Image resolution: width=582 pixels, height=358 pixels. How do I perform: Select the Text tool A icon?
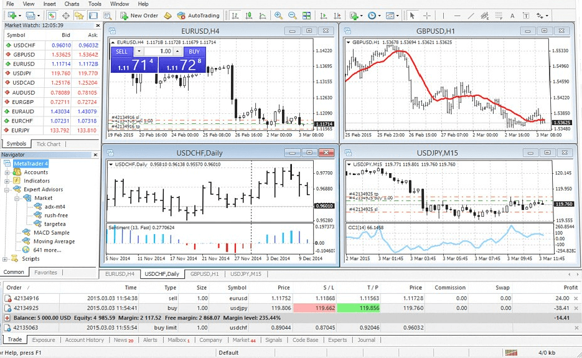coord(512,16)
